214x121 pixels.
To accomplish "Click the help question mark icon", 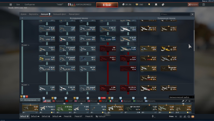I will coord(204,4).
